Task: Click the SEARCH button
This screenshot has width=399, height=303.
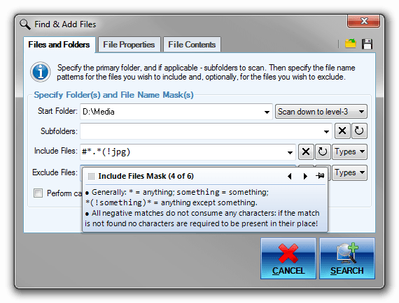Action: (347, 258)
